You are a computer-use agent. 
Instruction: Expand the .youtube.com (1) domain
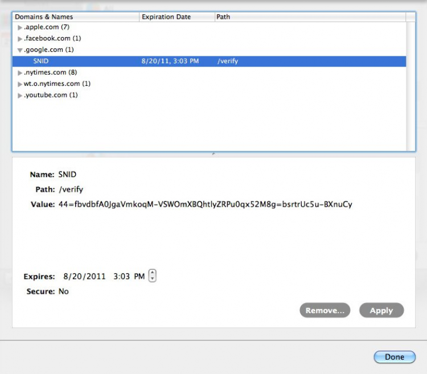point(19,96)
